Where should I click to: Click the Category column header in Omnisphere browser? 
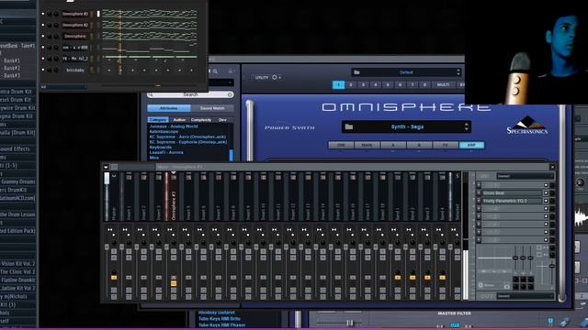pos(158,120)
